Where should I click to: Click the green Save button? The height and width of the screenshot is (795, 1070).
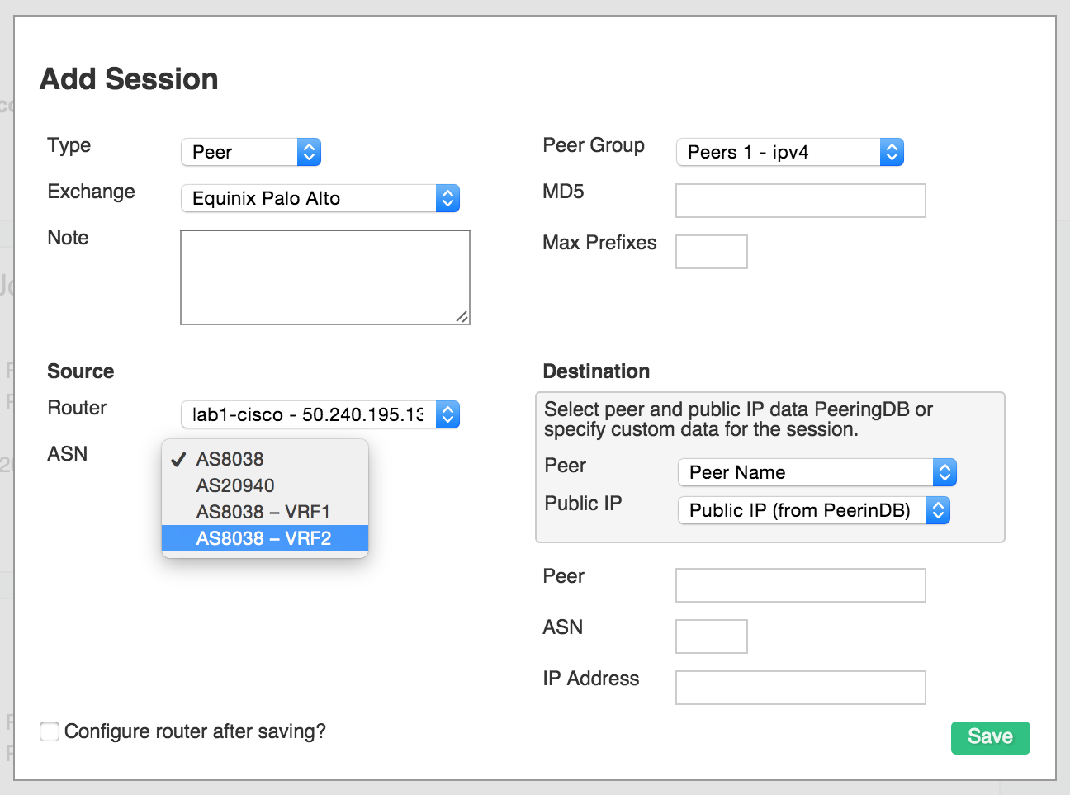(x=990, y=737)
